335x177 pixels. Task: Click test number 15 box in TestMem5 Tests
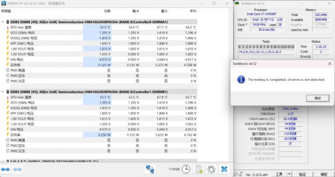292,46
